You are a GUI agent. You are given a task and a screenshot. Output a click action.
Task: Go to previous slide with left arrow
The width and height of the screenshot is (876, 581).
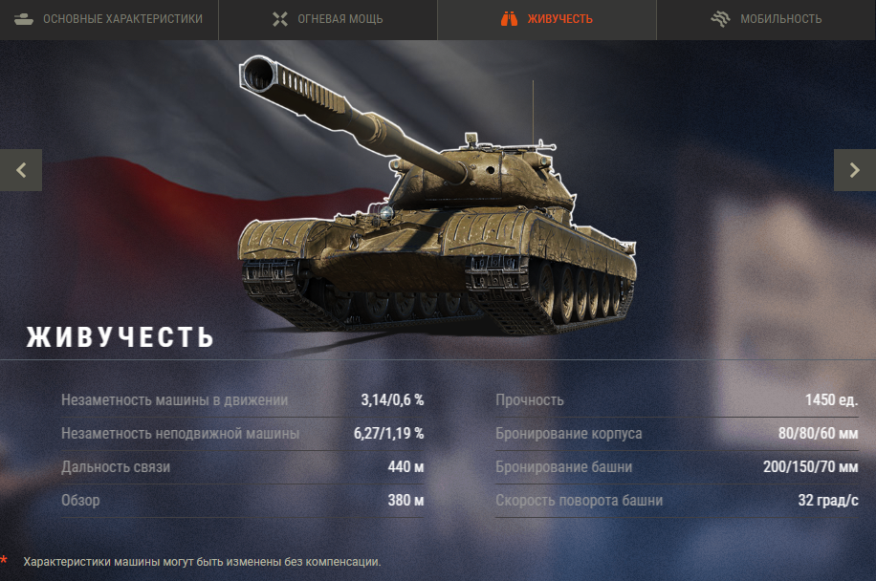coord(21,170)
